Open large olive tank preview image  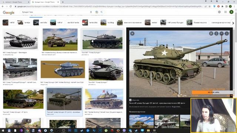pyautogui.click(x=180, y=64)
